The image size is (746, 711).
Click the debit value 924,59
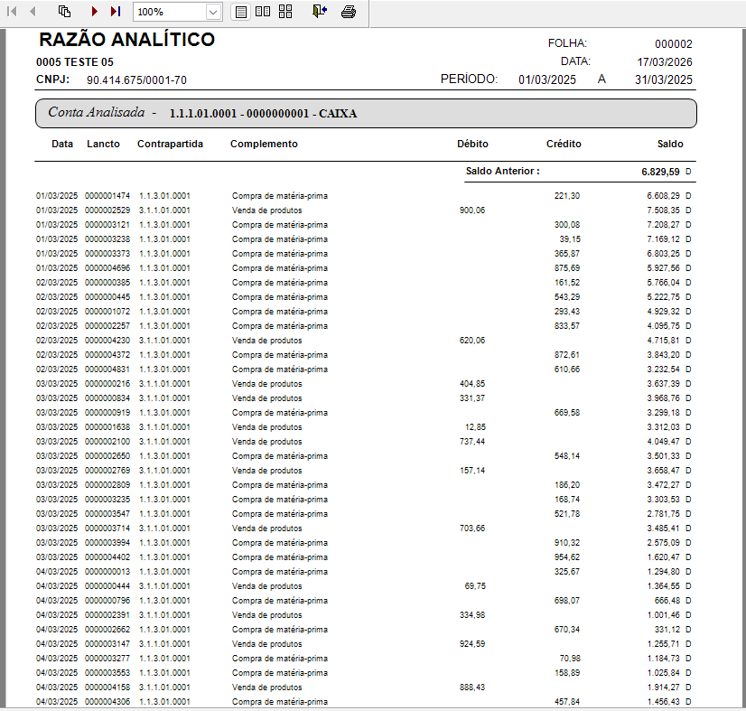472,644
